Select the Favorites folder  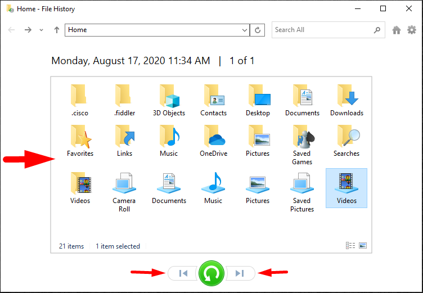80,141
